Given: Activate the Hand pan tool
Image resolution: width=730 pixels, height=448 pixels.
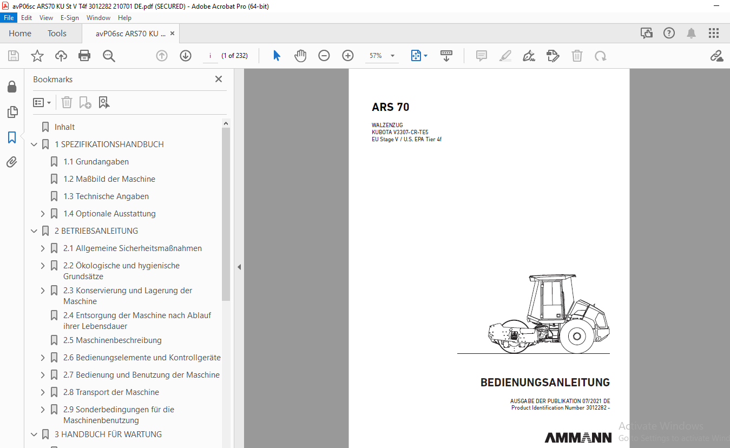Looking at the screenshot, I should pos(300,56).
